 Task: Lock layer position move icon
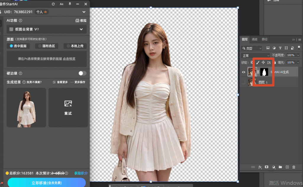[x=263, y=62]
